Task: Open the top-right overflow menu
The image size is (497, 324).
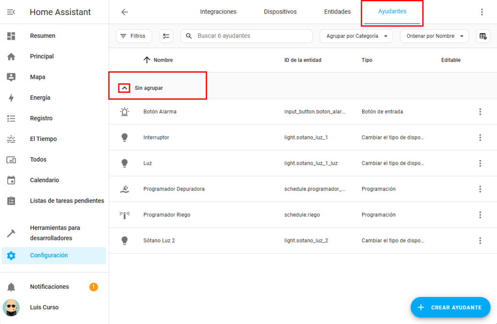Action: [x=481, y=12]
